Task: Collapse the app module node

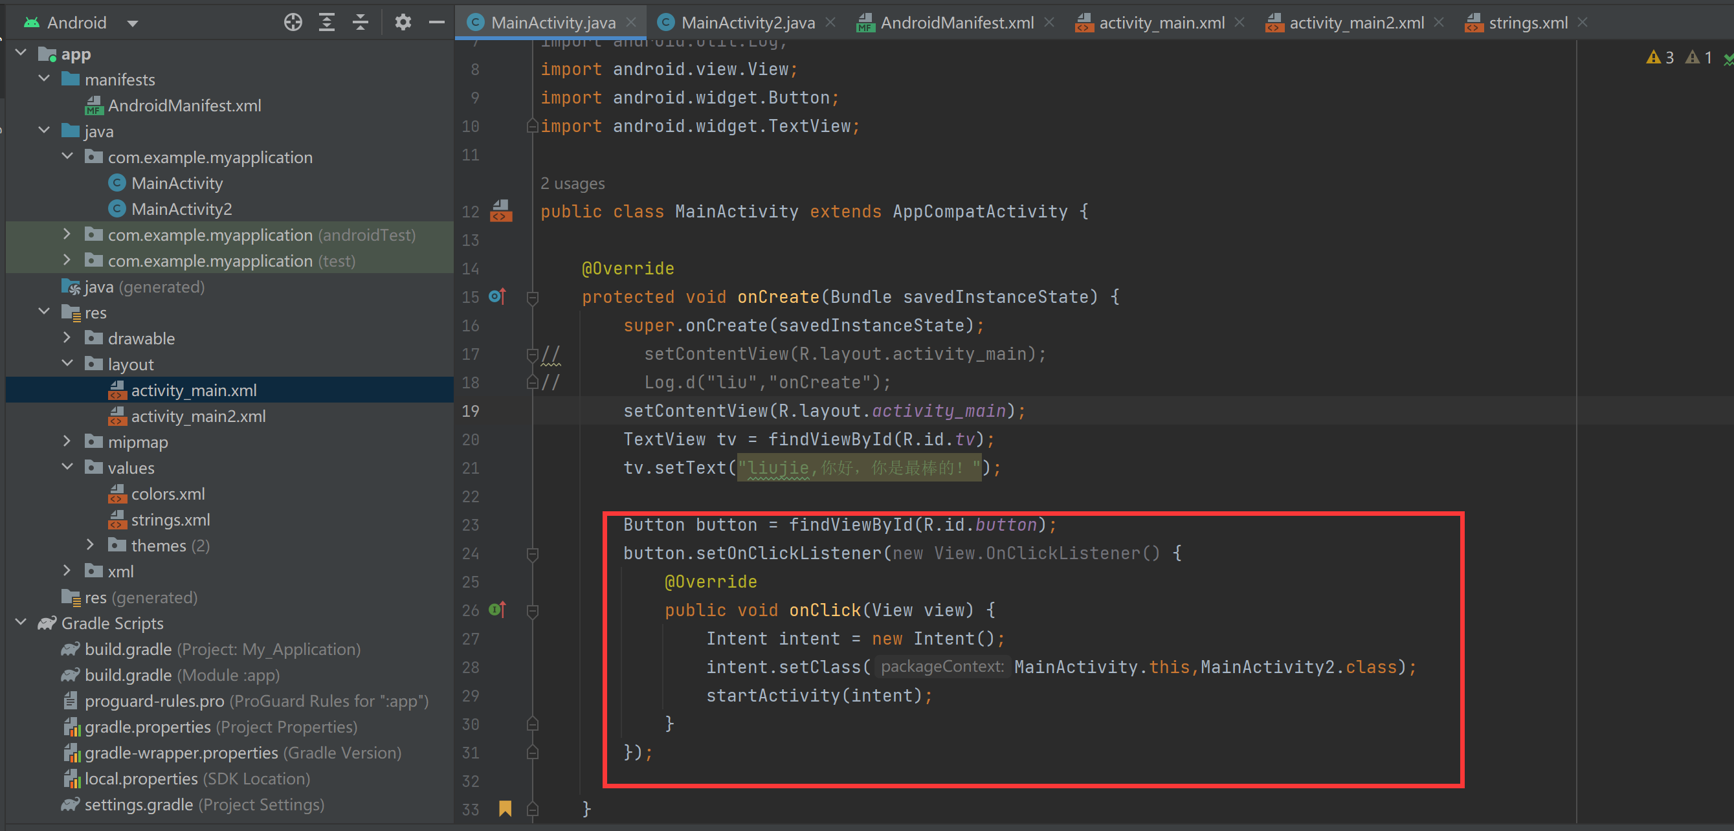Action: pyautogui.click(x=21, y=52)
